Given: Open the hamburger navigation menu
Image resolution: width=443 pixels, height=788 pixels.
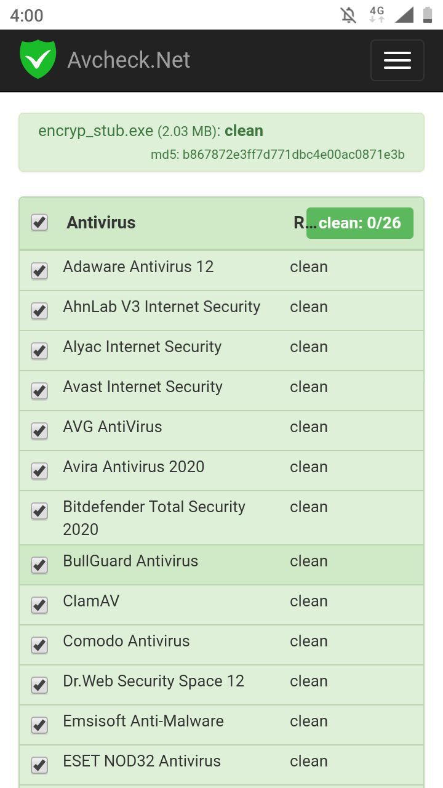Looking at the screenshot, I should click(x=397, y=60).
